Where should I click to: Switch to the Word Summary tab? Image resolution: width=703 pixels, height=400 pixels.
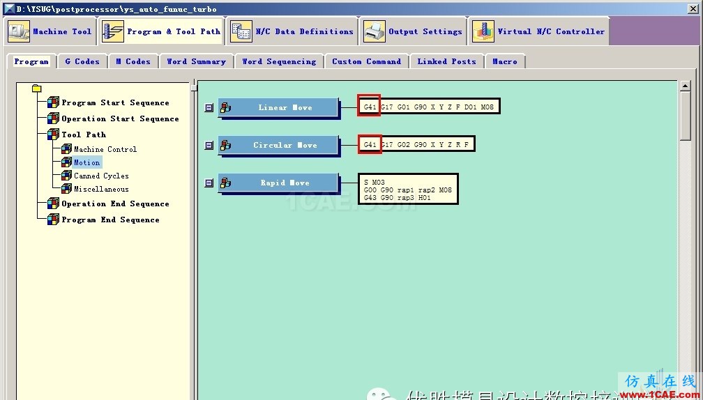tap(197, 61)
